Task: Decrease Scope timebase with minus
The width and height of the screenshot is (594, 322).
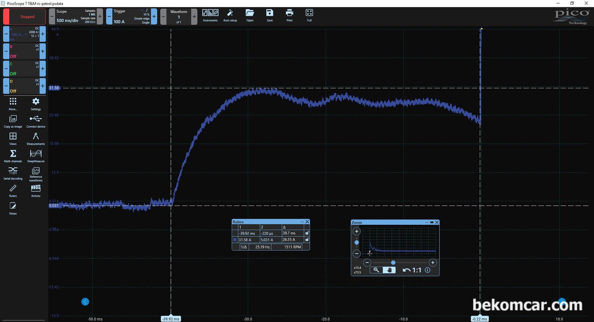Action: point(52,16)
